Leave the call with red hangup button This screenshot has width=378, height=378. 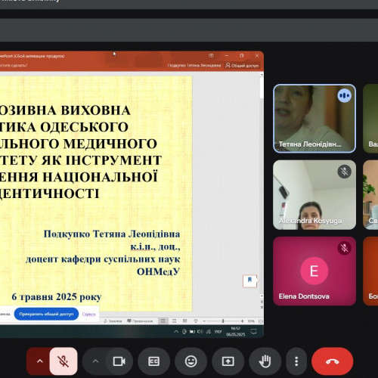pos(332,361)
